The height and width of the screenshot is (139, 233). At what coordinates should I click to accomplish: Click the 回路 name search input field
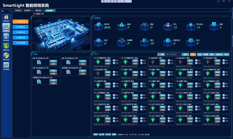173,54
